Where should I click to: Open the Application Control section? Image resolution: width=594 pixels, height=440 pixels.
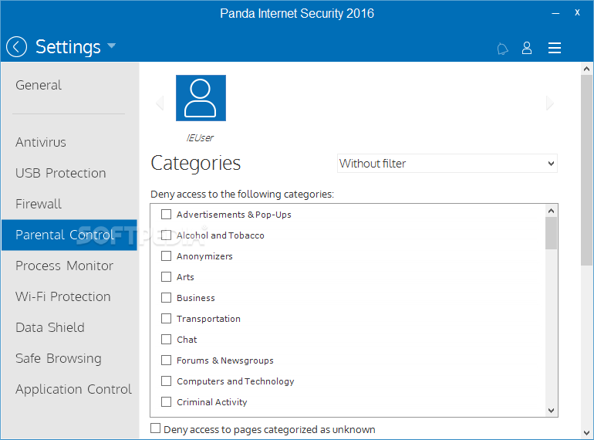click(x=73, y=389)
